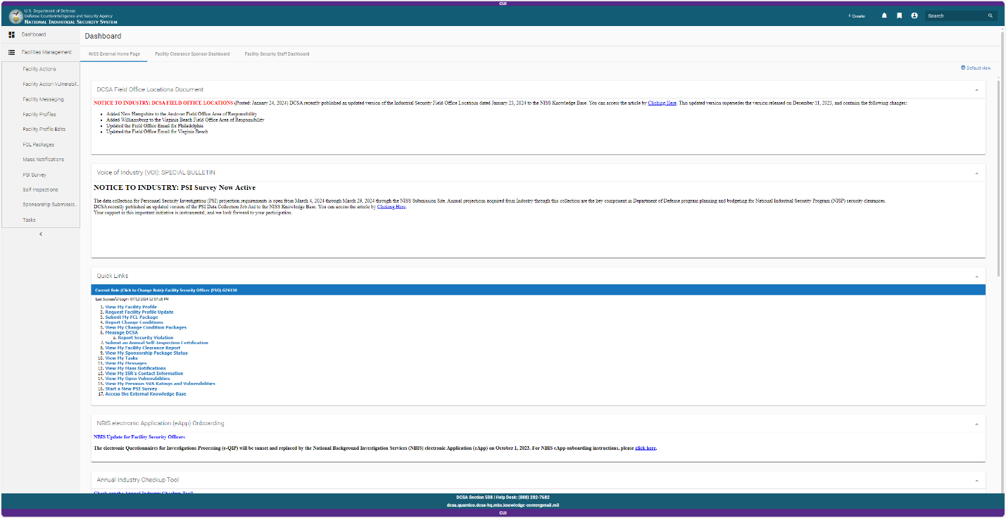Collapse the Quick Links panel
This screenshot has width=1006, height=518.
tap(976, 277)
